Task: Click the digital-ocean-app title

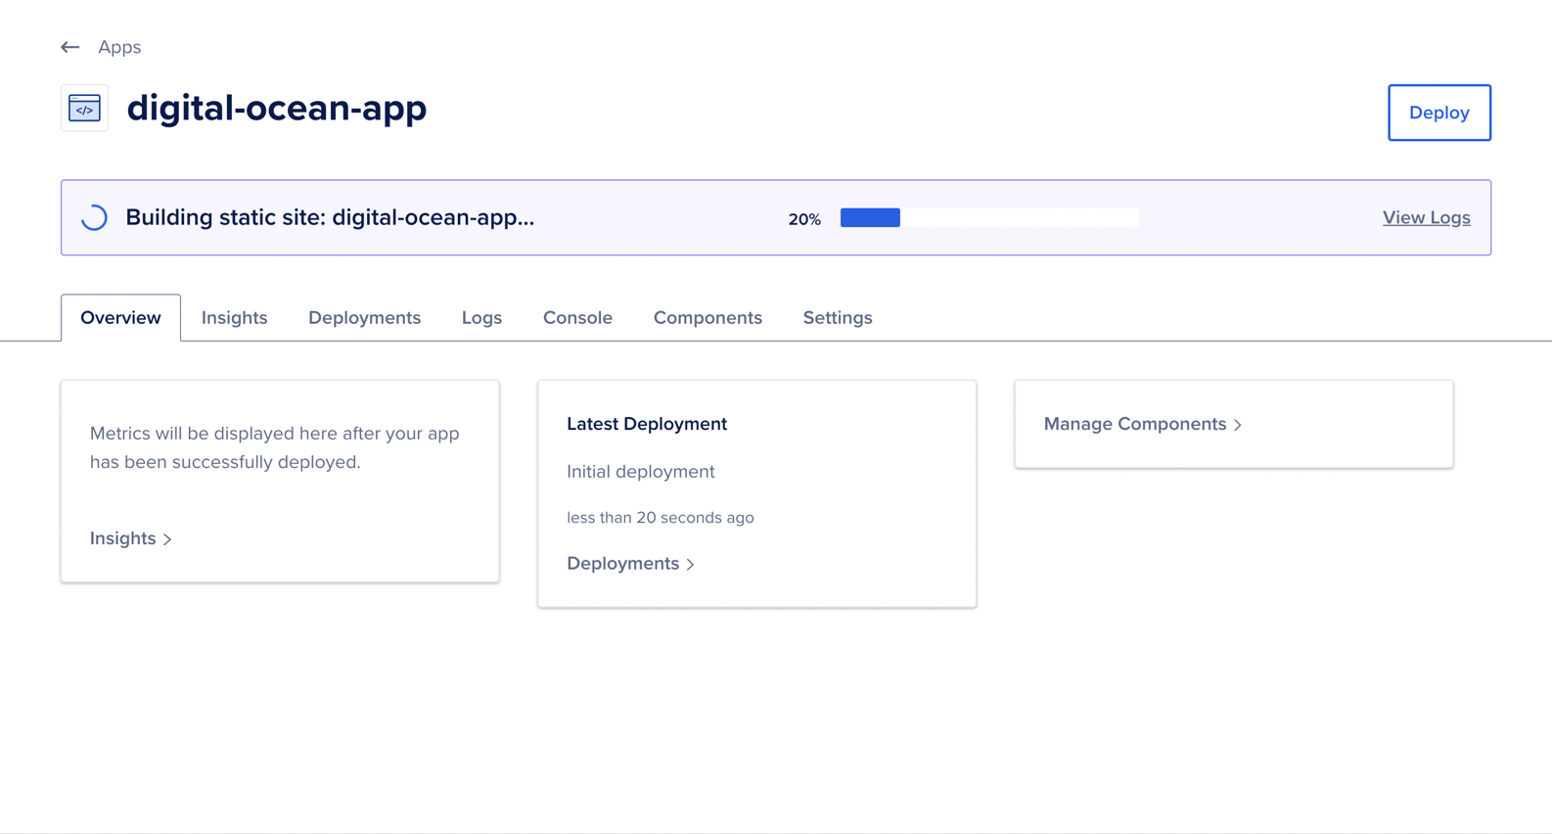Action: click(277, 108)
